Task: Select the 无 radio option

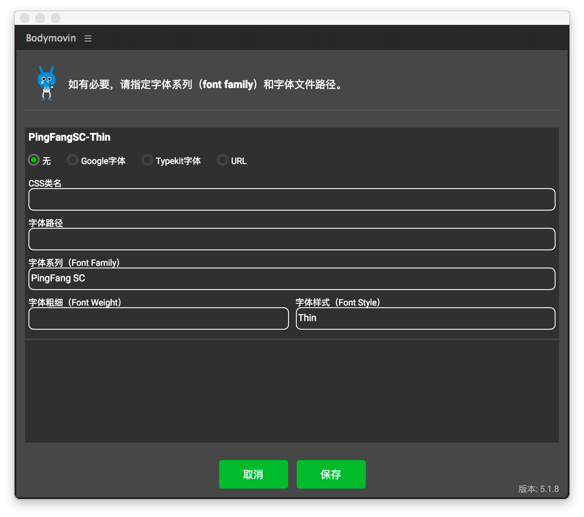Action: (x=34, y=160)
